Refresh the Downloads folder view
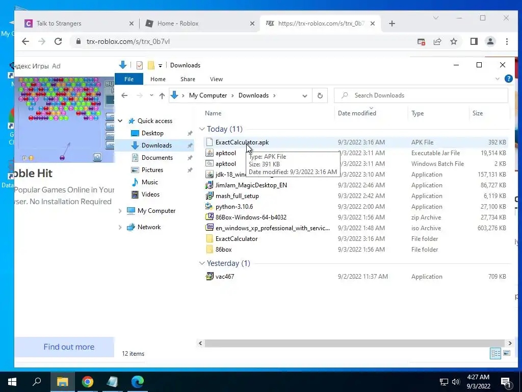 tap(320, 95)
